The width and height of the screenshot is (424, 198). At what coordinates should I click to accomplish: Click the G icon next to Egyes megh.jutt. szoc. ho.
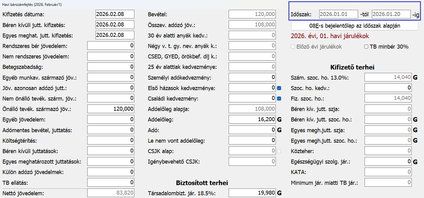coord(415,141)
